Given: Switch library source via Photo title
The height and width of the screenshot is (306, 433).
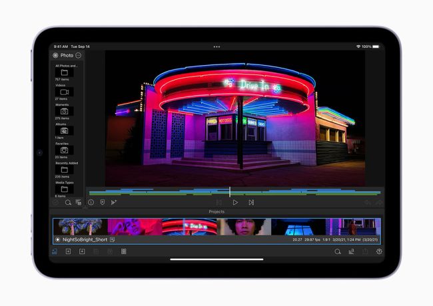Looking at the screenshot, I should pyautogui.click(x=67, y=55).
